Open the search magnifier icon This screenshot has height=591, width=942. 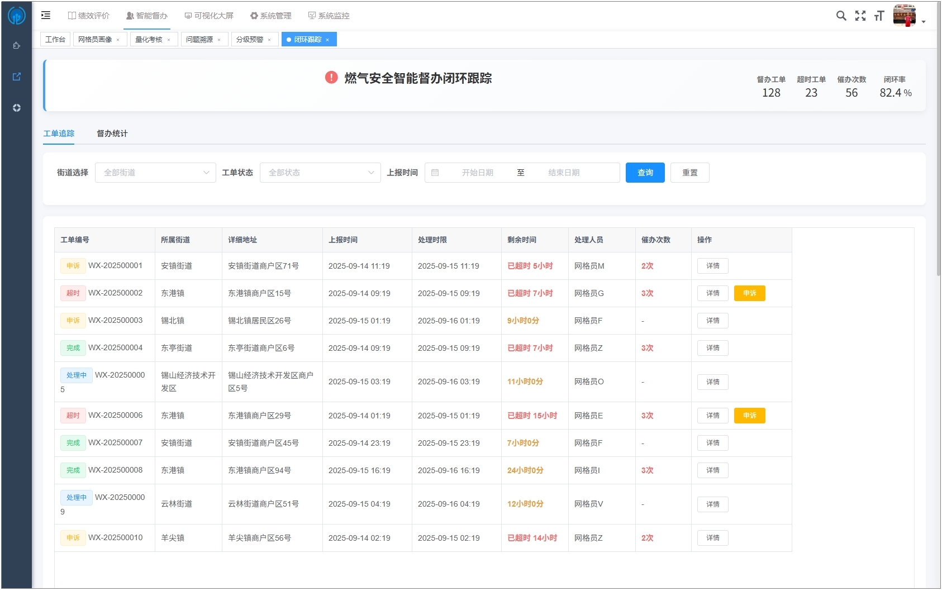point(841,16)
